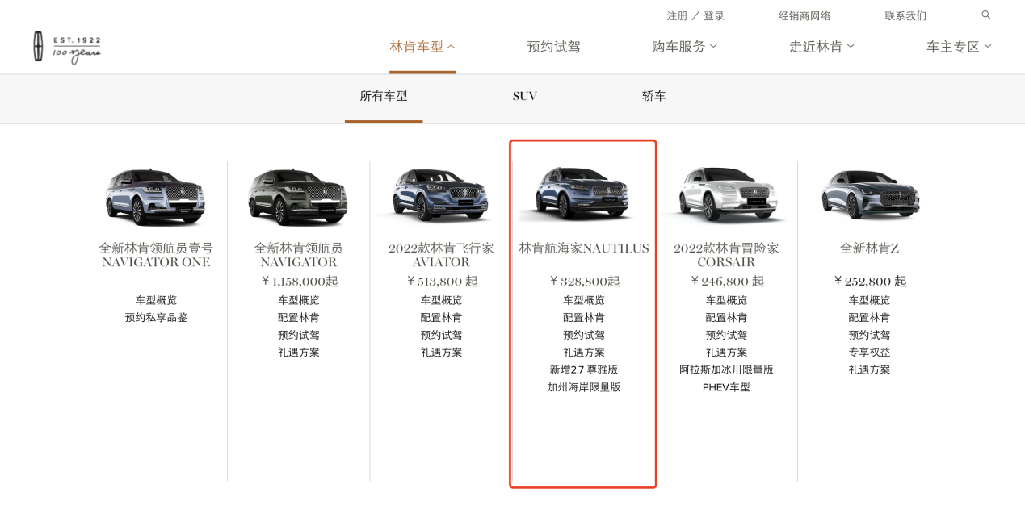Viewport: 1025px width, 505px height.
Task: Click the Lincoln logo in the header
Action: pyautogui.click(x=66, y=48)
